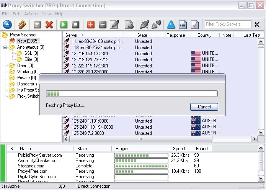Click the red X delete icon
266x190 pixels.
49,25
